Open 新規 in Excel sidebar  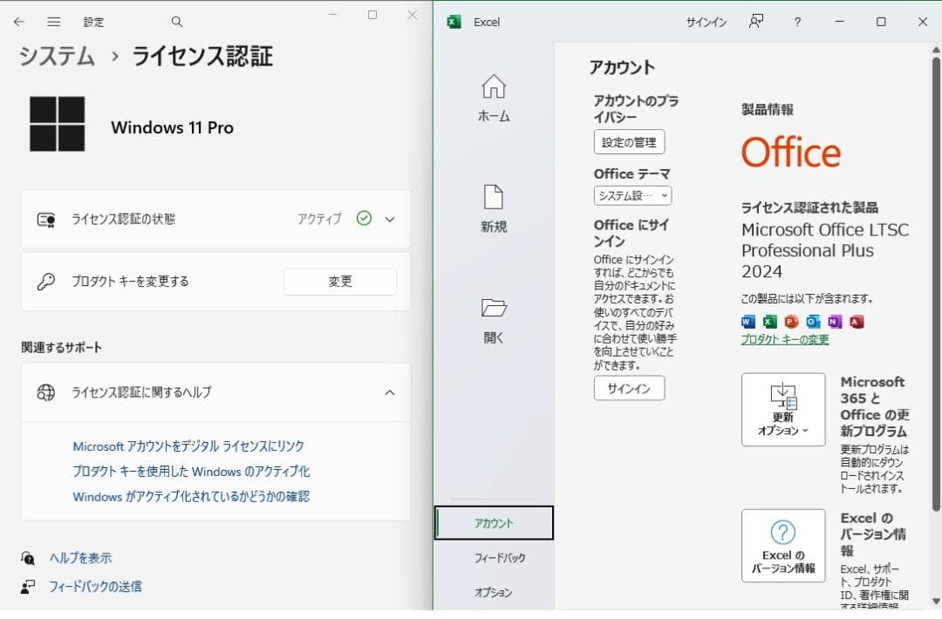[494, 209]
